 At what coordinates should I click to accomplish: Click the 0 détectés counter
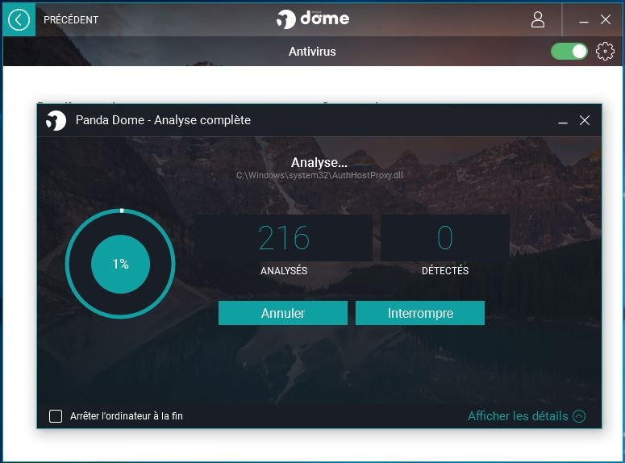coord(445,238)
